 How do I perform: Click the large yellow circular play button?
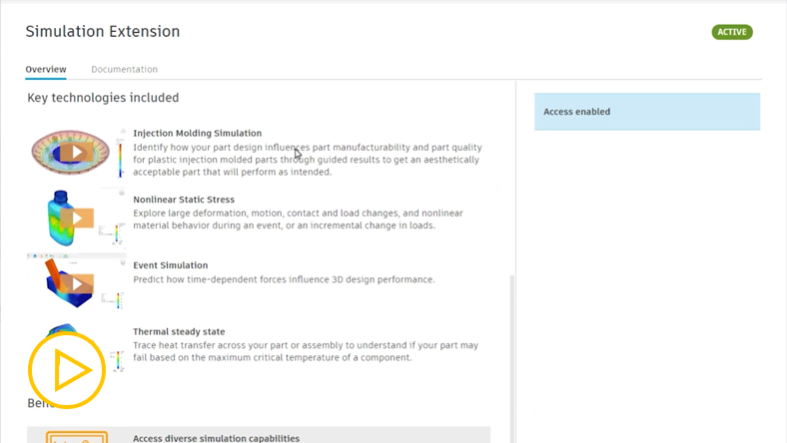(67, 370)
